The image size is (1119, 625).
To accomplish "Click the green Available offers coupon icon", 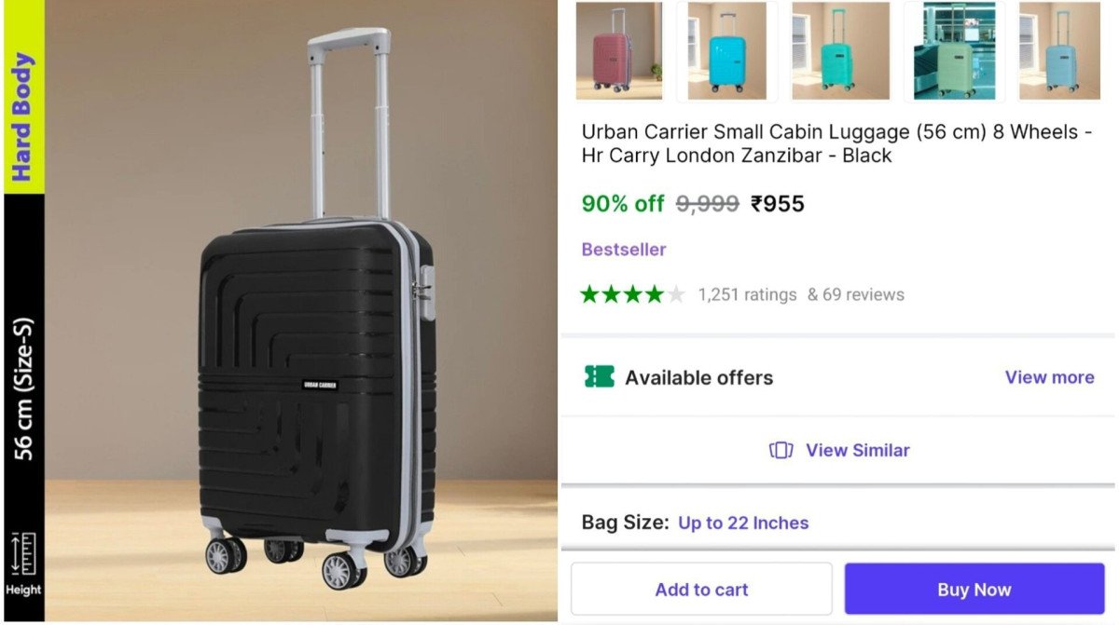I will (600, 377).
